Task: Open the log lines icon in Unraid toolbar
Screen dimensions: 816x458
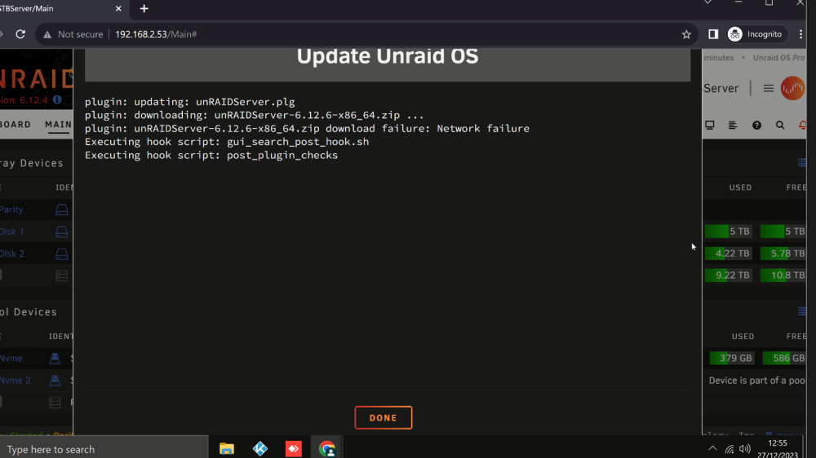Action: click(x=733, y=126)
